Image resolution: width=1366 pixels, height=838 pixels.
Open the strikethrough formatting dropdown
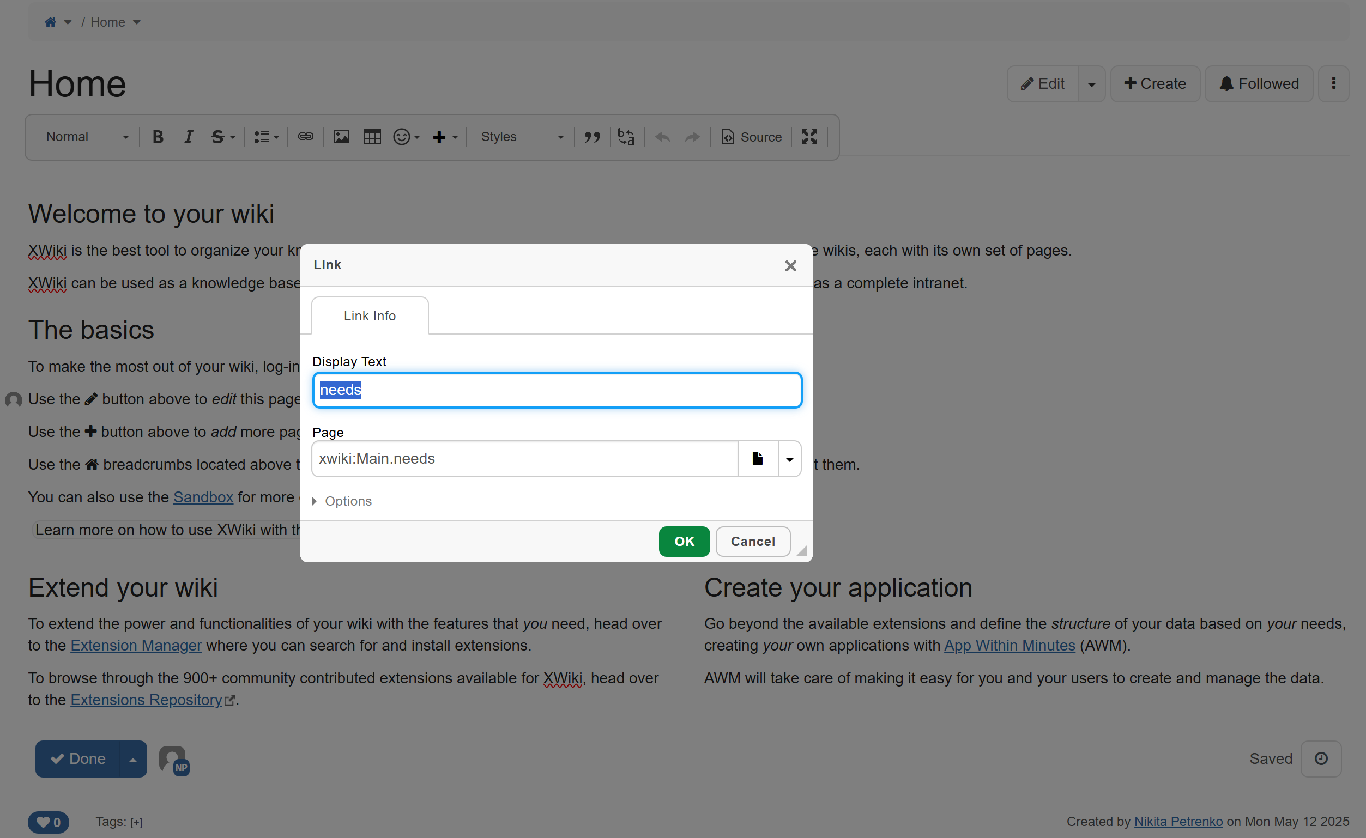(223, 137)
